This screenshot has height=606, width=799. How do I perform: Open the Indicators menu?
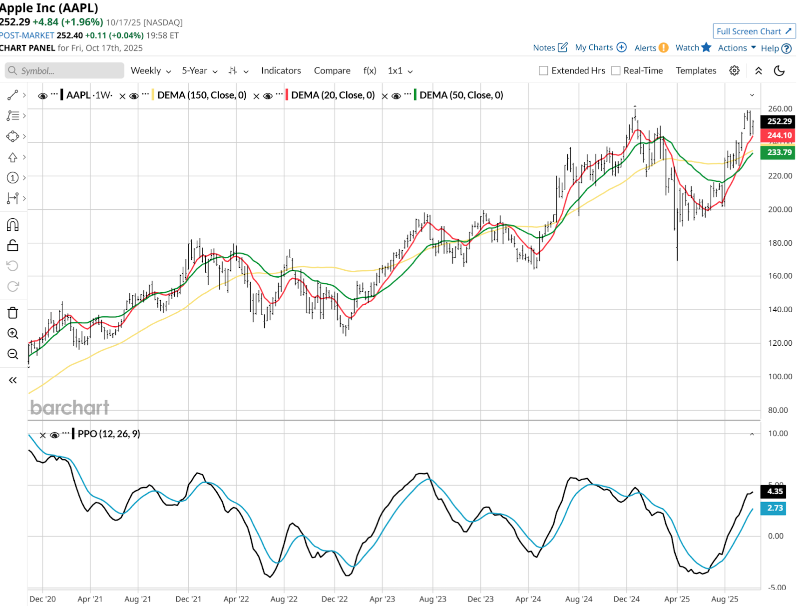(281, 71)
